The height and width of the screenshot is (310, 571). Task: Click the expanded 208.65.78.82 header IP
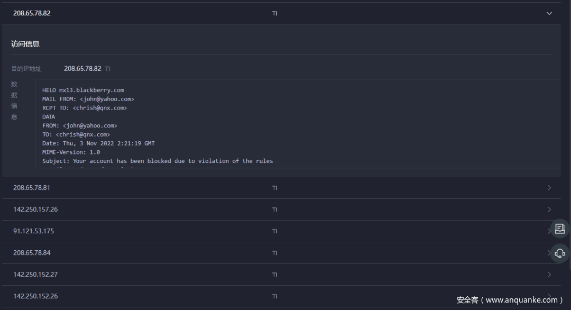[x=32, y=13]
